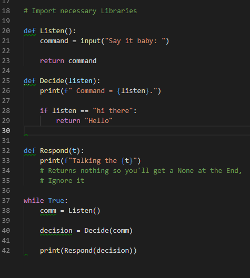
Task: Place the cursor on empty line 30
Action: click(x=137, y=131)
